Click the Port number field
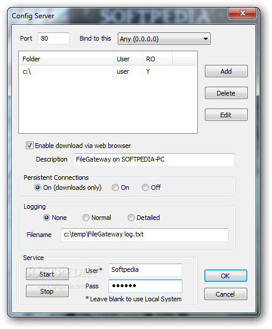 (54, 38)
